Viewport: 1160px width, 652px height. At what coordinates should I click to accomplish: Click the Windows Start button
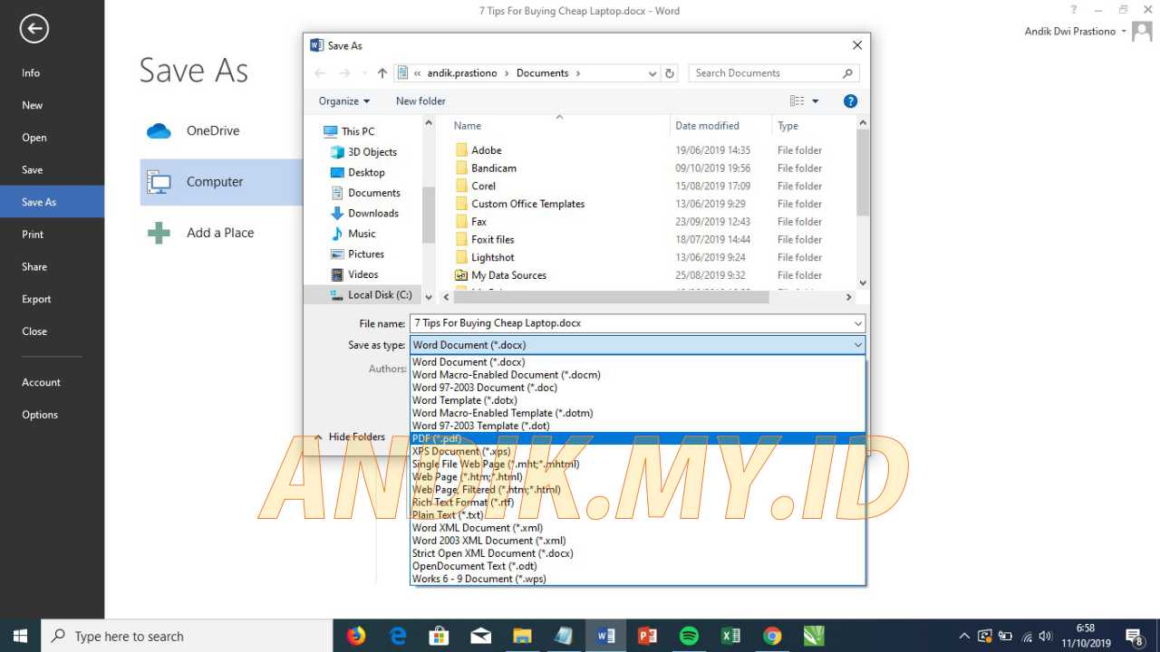click(x=20, y=636)
